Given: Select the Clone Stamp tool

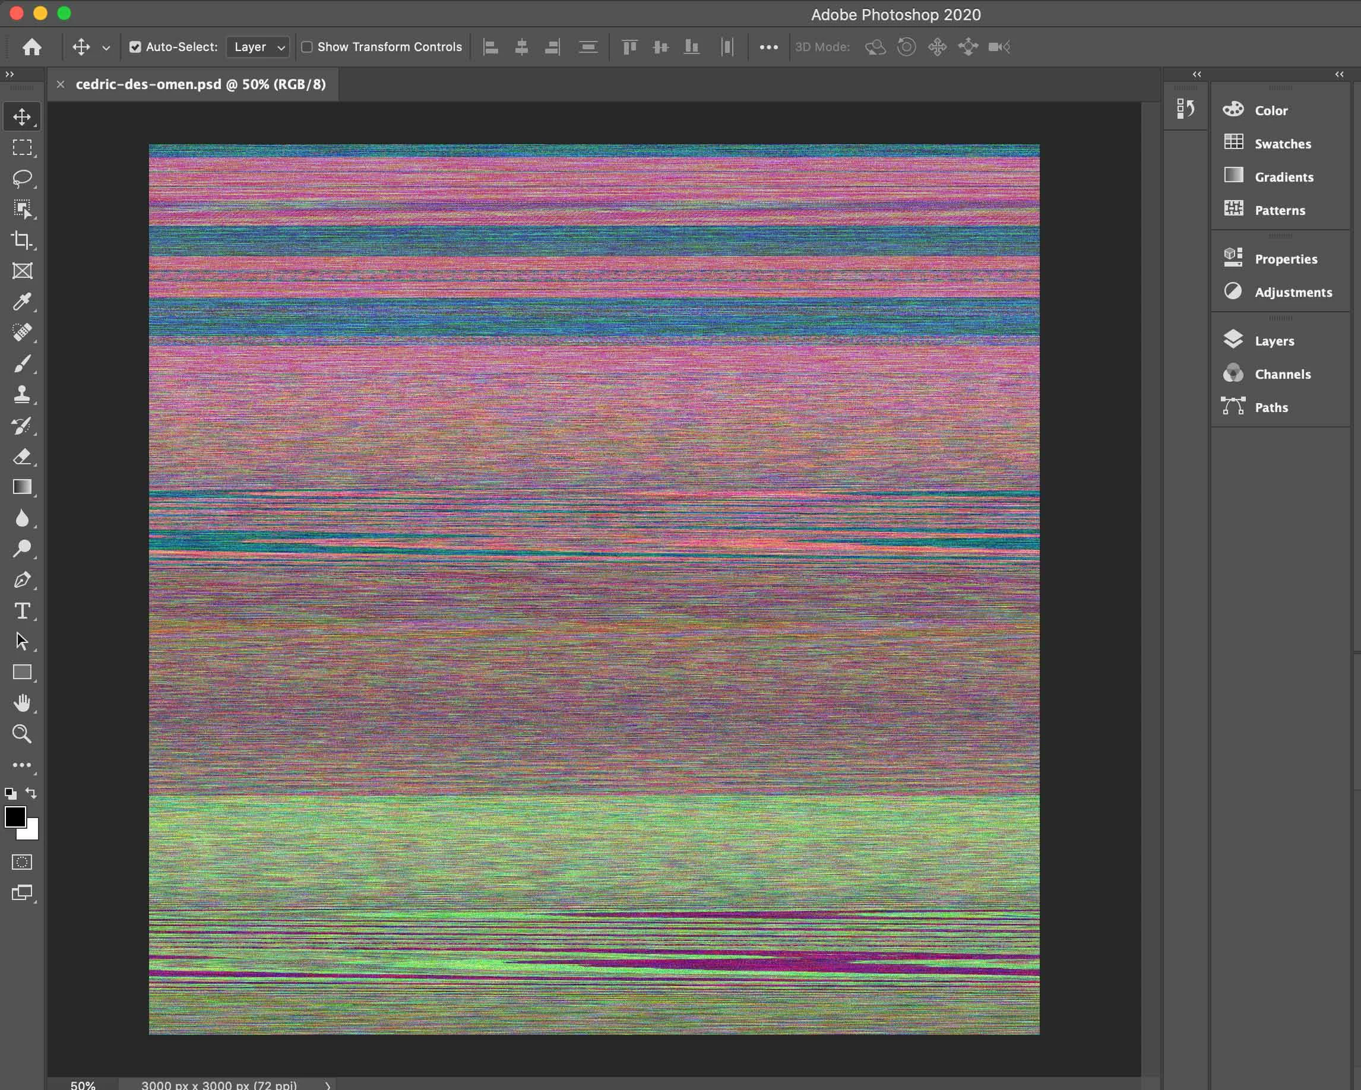Looking at the screenshot, I should [22, 394].
